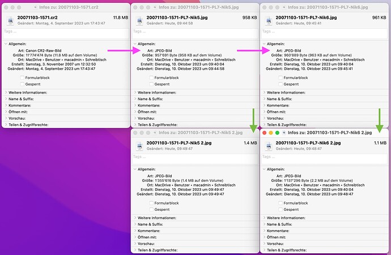Enable Gesperrt in the 1571.cr2 info window
Viewport: 391px width, 255px height.
(x=22, y=84)
